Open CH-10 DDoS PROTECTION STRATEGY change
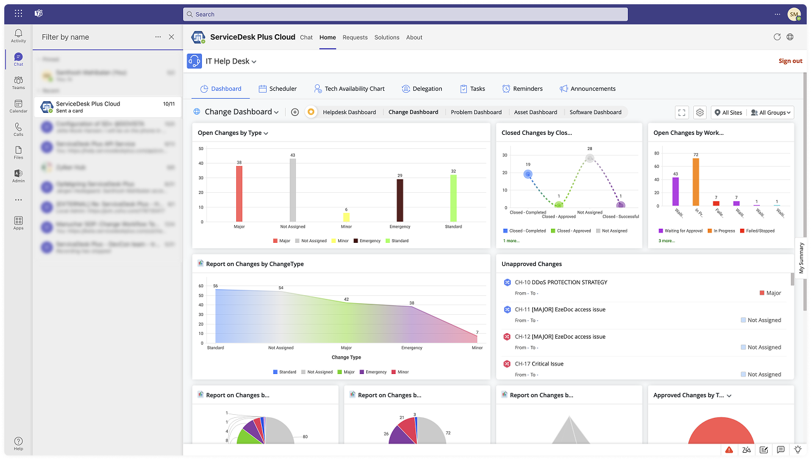811x460 pixels. (x=561, y=282)
